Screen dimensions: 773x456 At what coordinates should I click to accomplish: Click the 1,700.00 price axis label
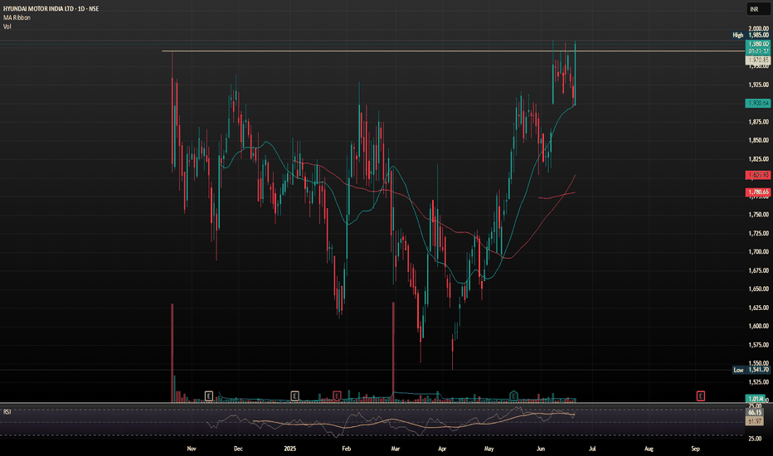(x=759, y=252)
